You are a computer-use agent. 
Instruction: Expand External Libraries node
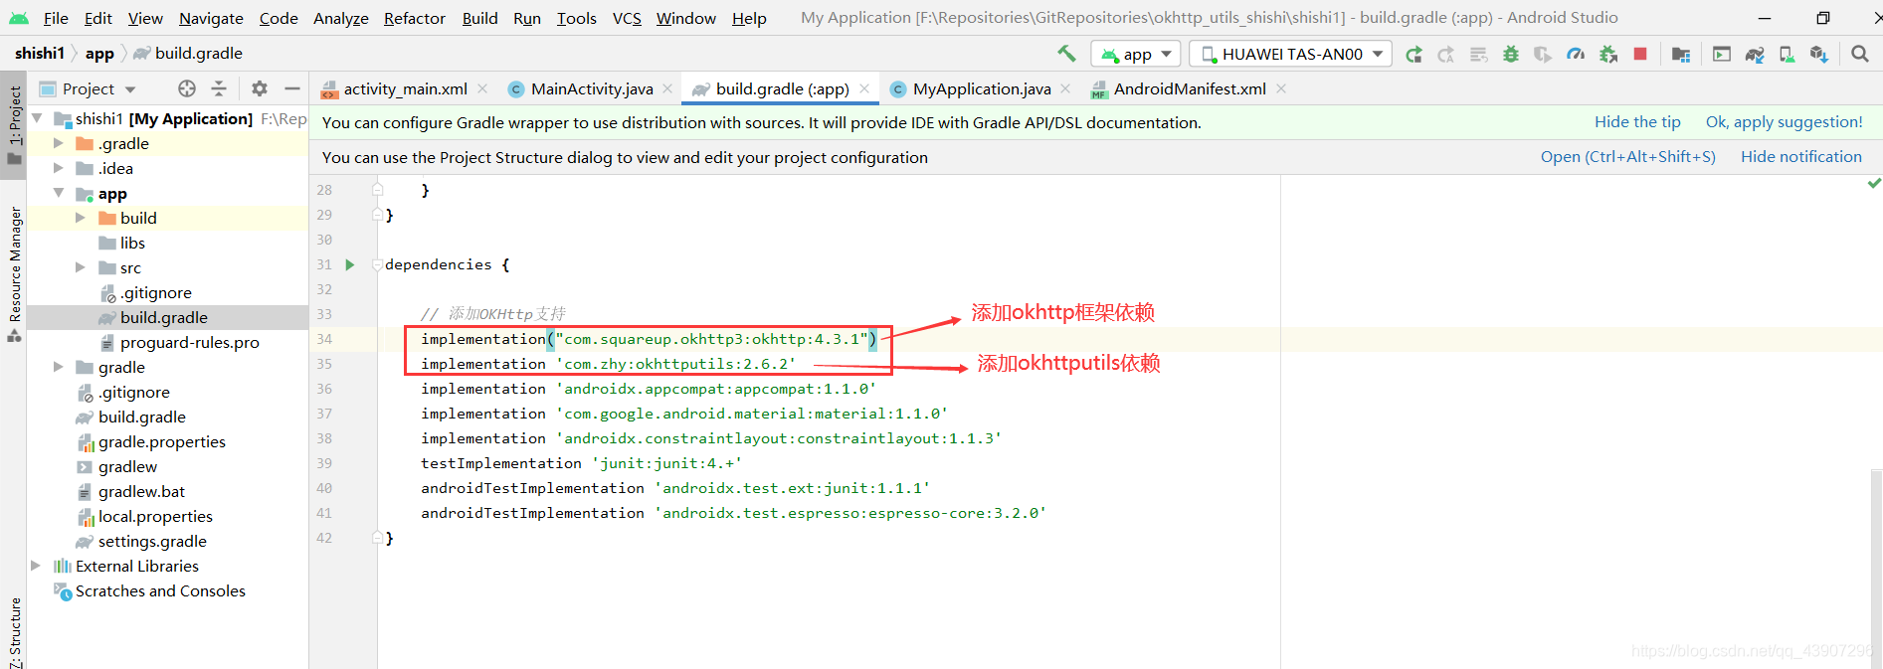point(36,566)
